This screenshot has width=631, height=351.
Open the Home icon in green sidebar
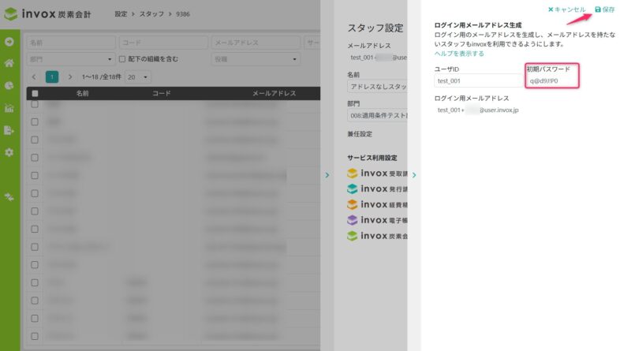tap(9, 63)
